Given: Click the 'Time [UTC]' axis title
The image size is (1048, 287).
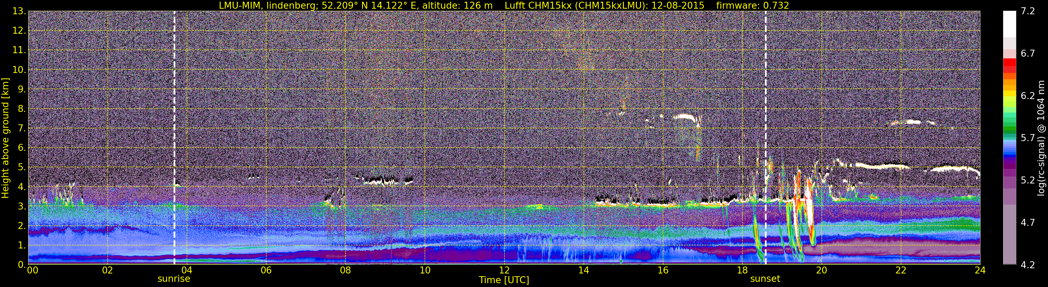Looking at the screenshot, I should pos(504,280).
